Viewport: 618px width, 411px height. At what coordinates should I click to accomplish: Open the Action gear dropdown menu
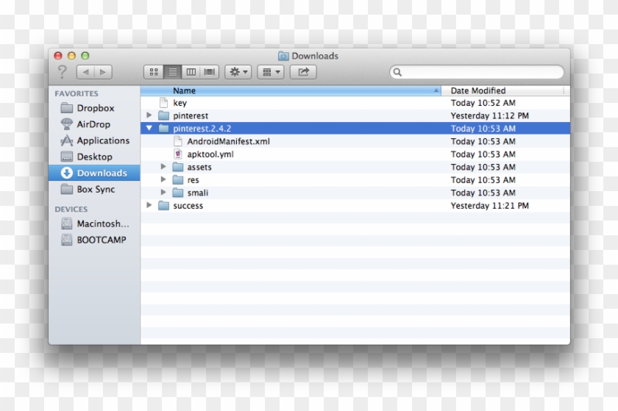click(239, 72)
